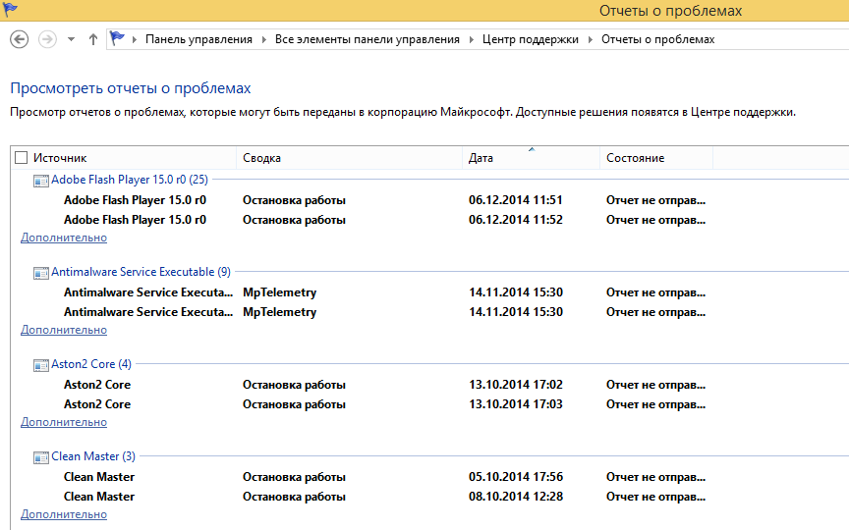The width and height of the screenshot is (849, 530).
Task: Open the recent locations dropdown arrow
Action: [x=71, y=39]
